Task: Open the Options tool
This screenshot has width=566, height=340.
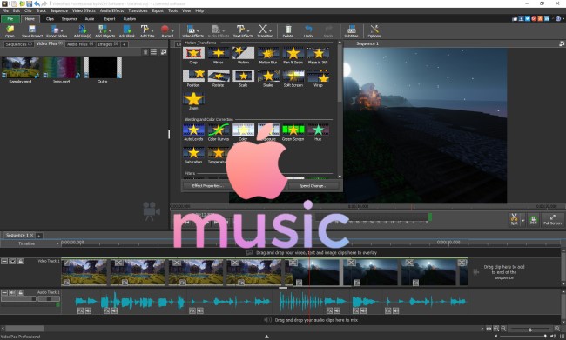Action: pos(374,30)
